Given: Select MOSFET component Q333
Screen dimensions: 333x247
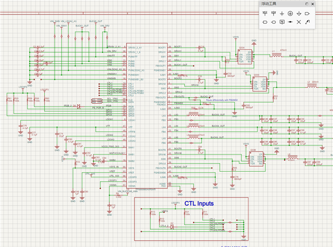Looking at the screenshot, I should [260, 84].
